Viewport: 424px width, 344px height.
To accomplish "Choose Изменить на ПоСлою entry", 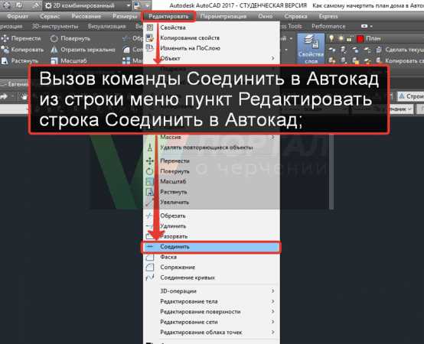I will pos(211,48).
